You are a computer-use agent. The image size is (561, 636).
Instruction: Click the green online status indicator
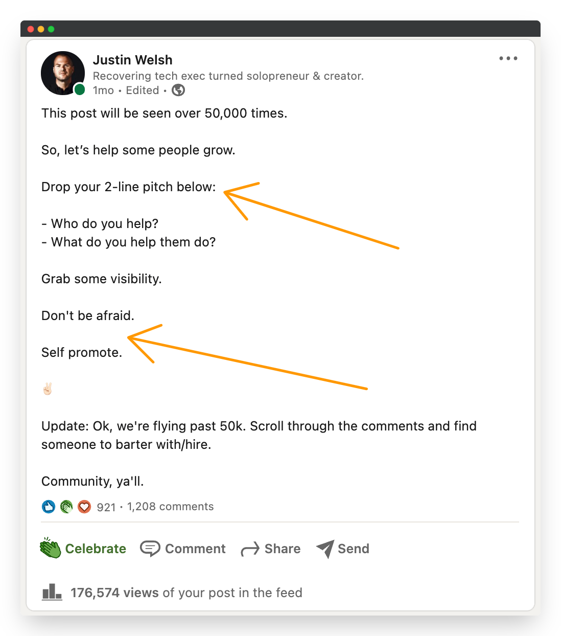tap(79, 89)
